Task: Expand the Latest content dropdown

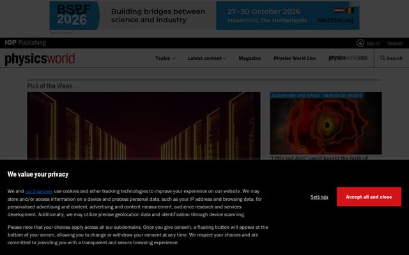Action: click(x=207, y=58)
